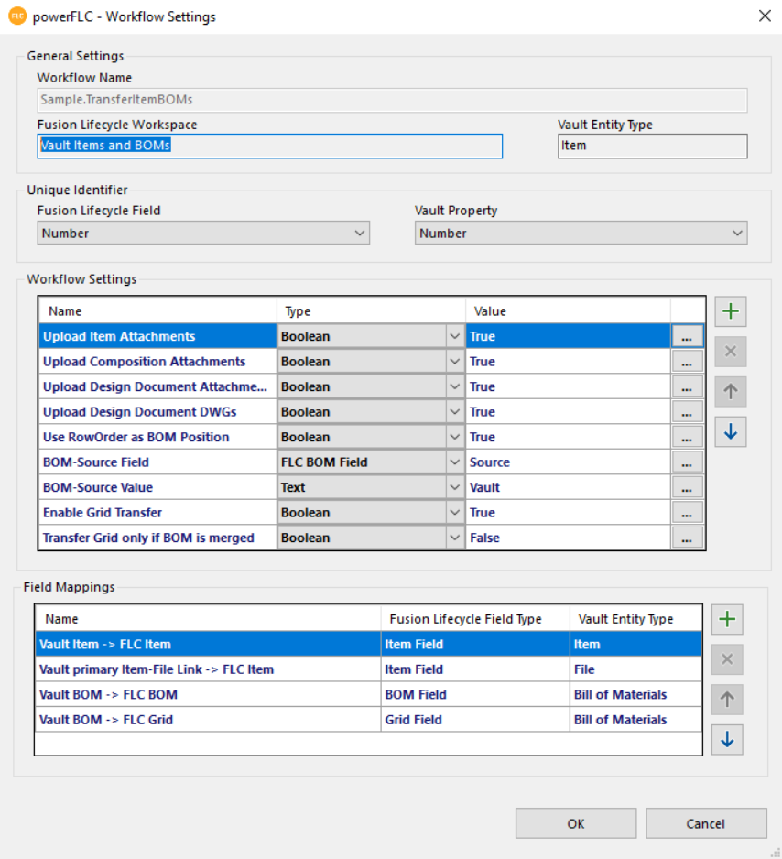Viewport: 782px width, 859px height.
Task: Click green plus icon beside Workflow Settings table
Action: [730, 311]
